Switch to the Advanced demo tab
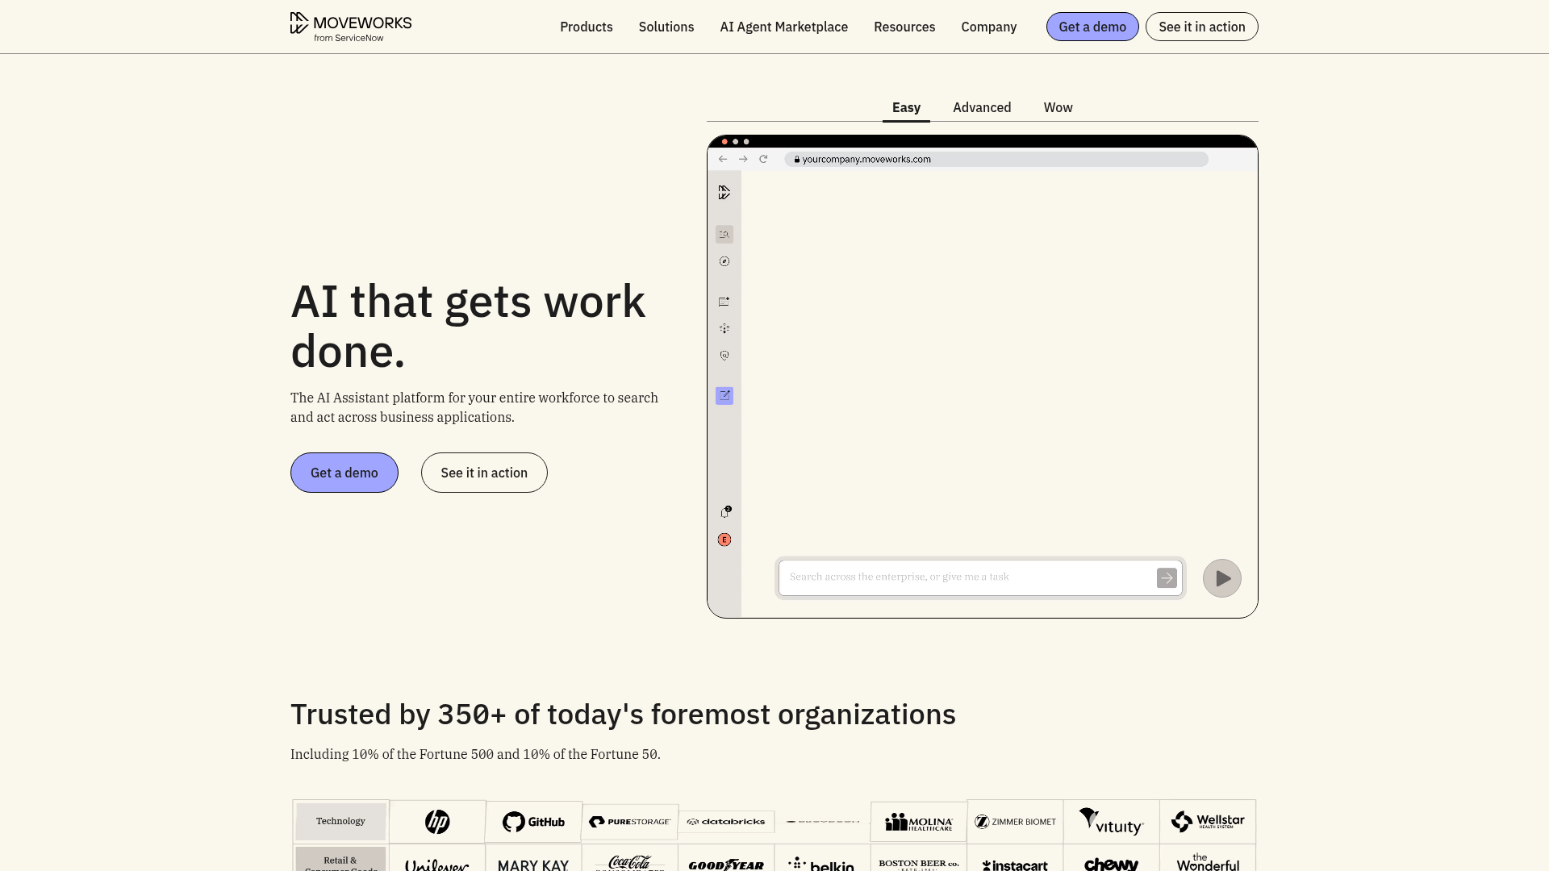Viewport: 1549px width, 871px height. coord(981,107)
